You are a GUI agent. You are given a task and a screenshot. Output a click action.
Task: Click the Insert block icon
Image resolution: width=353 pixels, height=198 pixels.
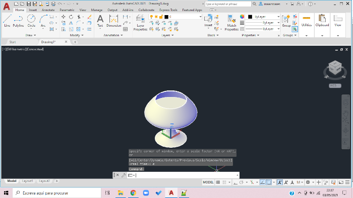pyautogui.click(x=208, y=21)
